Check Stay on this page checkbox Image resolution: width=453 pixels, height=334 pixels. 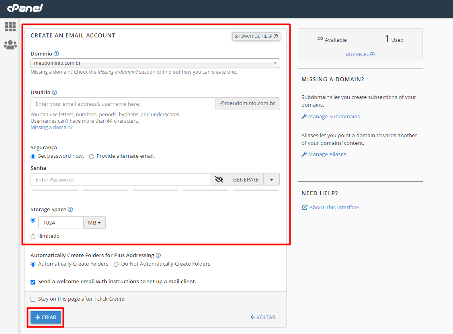click(33, 299)
